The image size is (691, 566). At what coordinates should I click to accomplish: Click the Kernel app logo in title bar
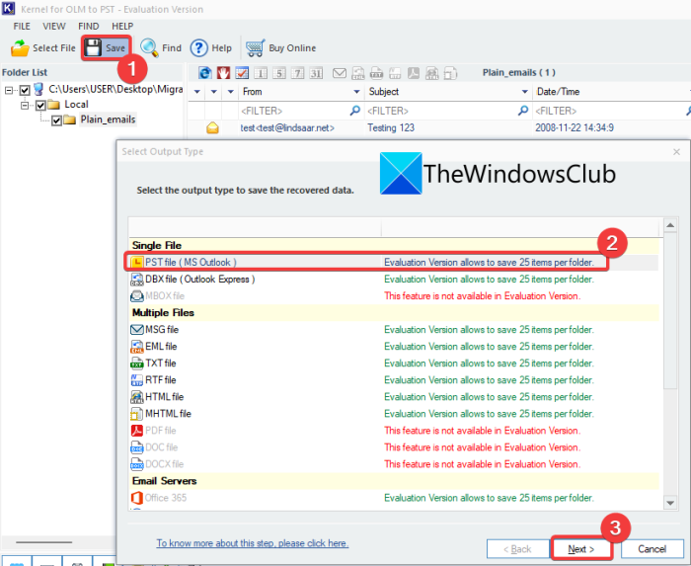(x=8, y=8)
